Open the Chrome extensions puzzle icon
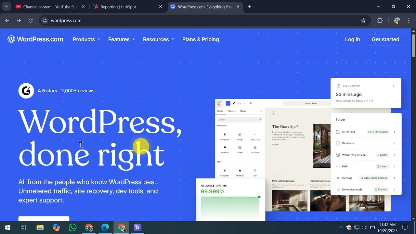 click(x=380, y=20)
